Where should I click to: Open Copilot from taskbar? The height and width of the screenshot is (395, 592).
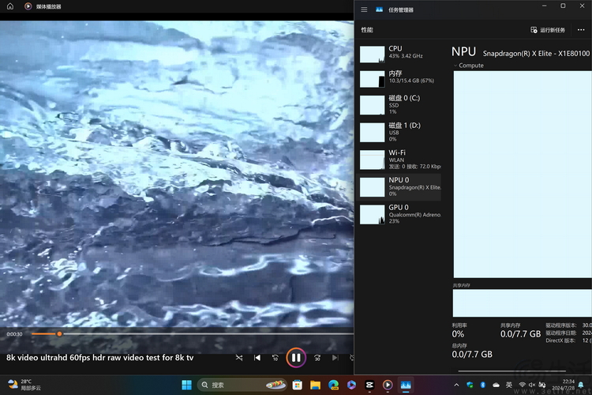point(351,385)
